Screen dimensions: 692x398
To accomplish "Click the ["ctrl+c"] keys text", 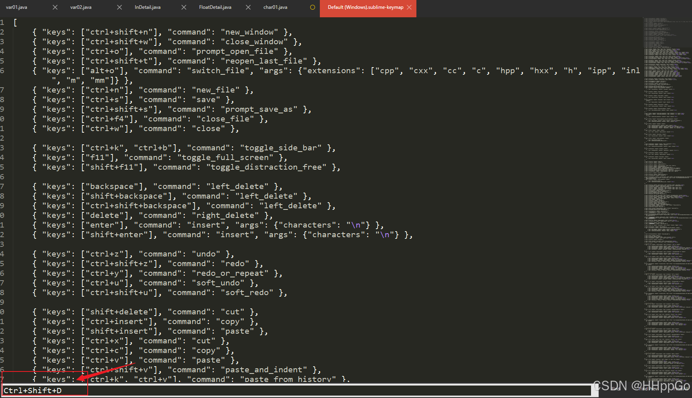I will (x=107, y=351).
